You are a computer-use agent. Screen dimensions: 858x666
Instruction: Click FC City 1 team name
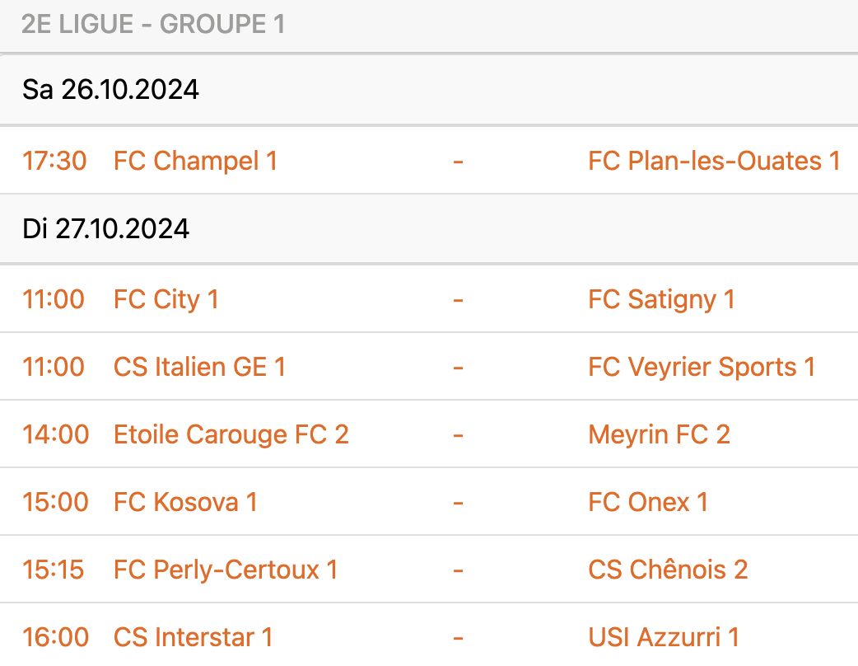pos(166,299)
